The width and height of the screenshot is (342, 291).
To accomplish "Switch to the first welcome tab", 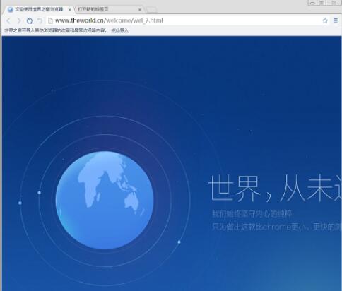I will 39,9.
